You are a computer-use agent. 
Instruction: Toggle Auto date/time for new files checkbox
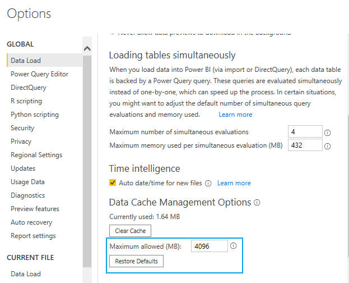[113, 183]
